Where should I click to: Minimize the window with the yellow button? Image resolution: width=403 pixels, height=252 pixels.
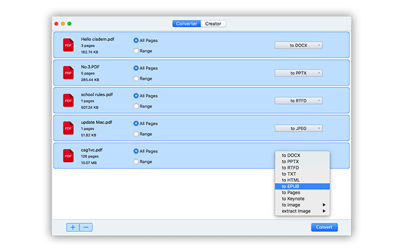click(62, 24)
